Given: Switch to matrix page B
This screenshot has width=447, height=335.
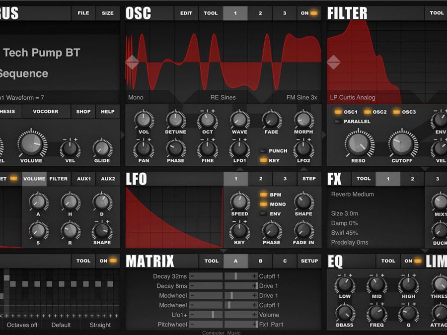Looking at the screenshot, I should coord(260,261).
